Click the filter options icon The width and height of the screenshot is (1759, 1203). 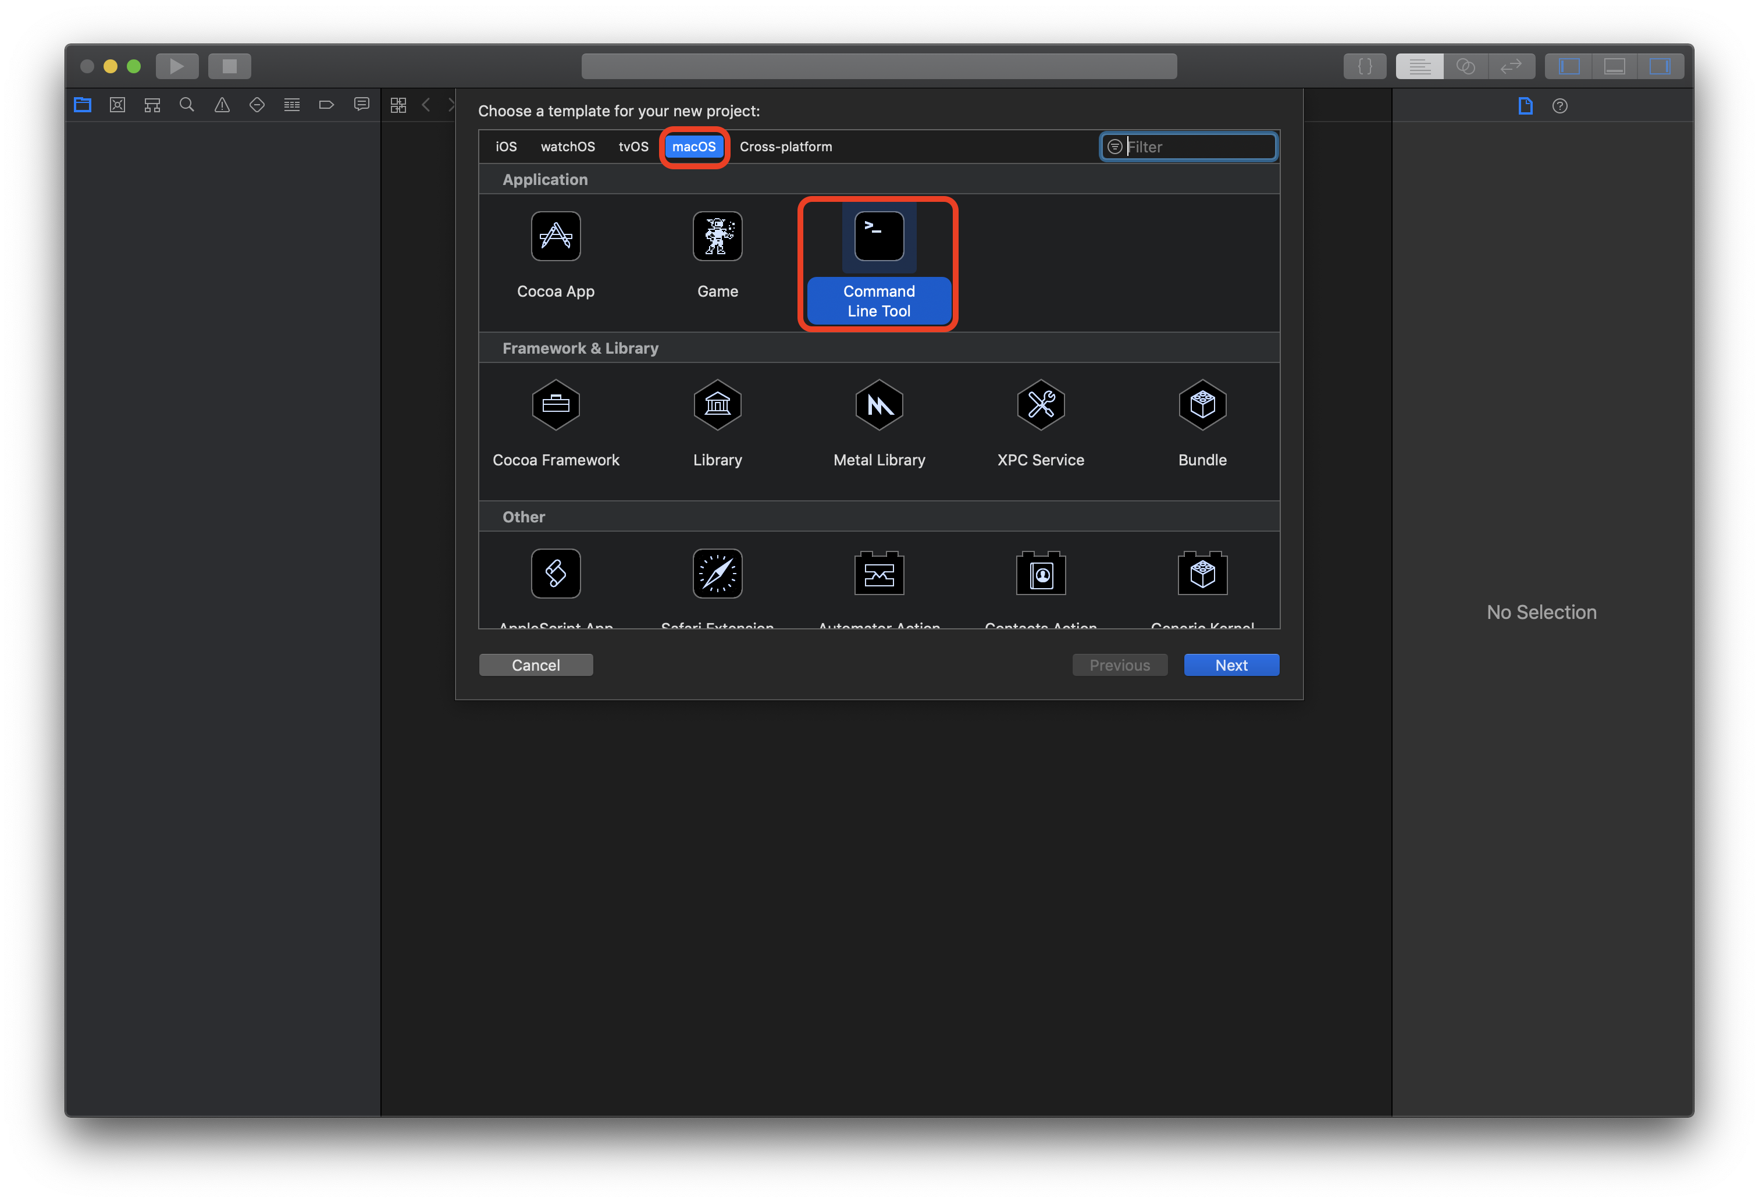[1114, 147]
